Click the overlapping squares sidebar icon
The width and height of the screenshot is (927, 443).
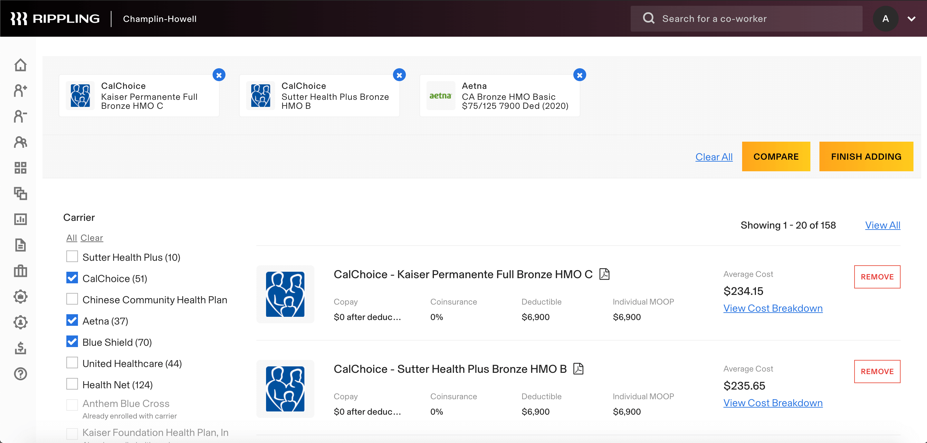click(21, 193)
